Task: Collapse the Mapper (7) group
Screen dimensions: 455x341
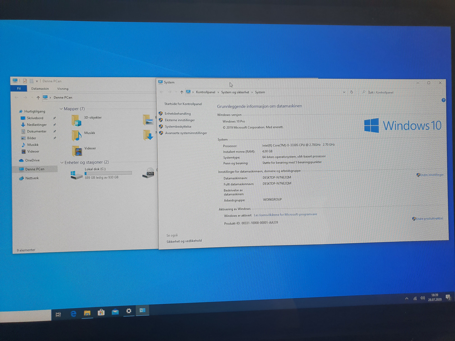Action: [x=61, y=109]
